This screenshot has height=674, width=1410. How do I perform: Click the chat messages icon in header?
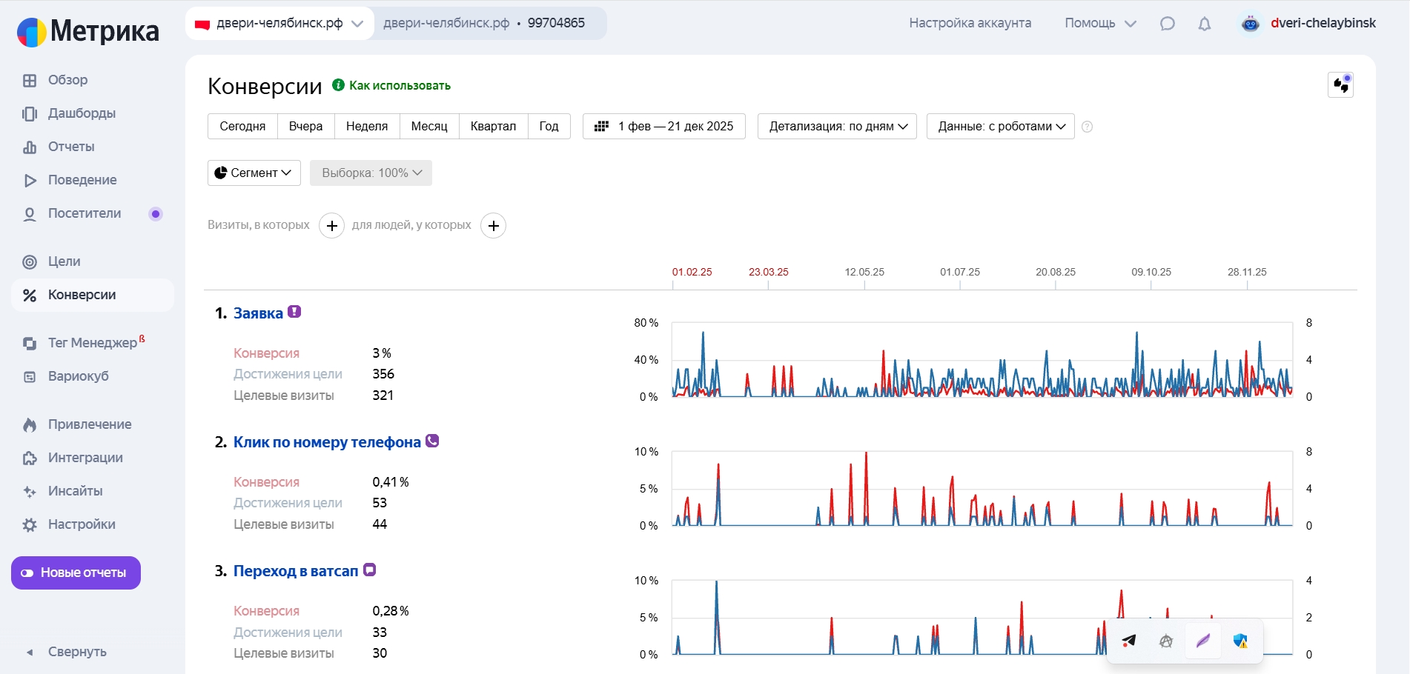(1167, 24)
